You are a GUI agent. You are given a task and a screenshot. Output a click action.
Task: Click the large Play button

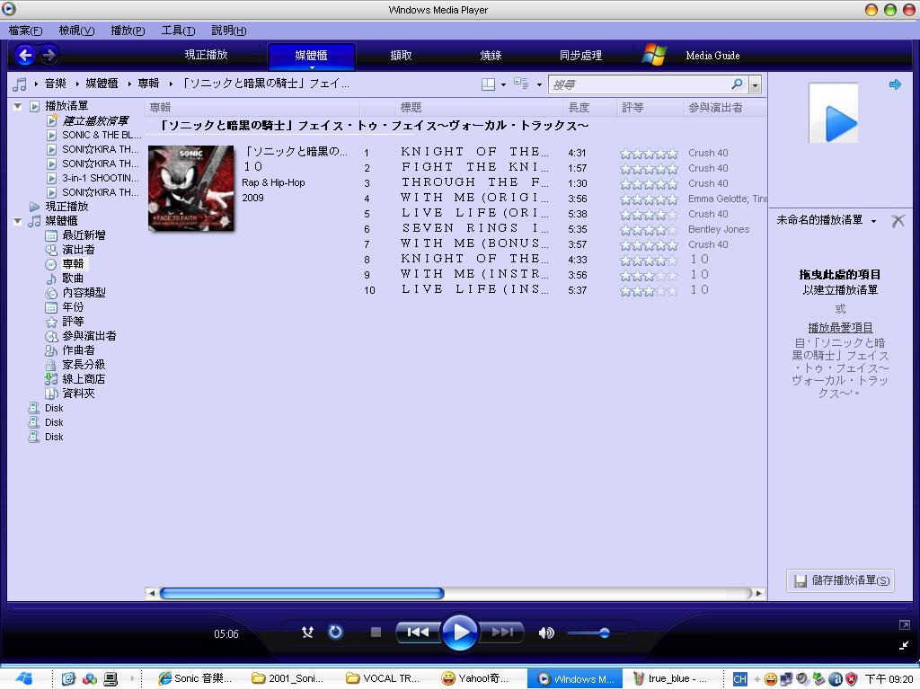459,632
